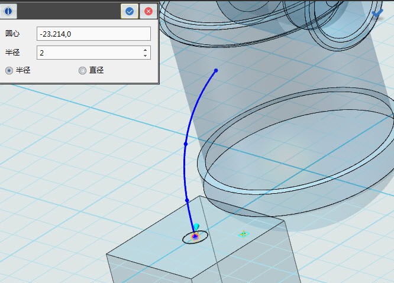
Task: Click the 圆心 coordinate input field
Action: (x=93, y=34)
